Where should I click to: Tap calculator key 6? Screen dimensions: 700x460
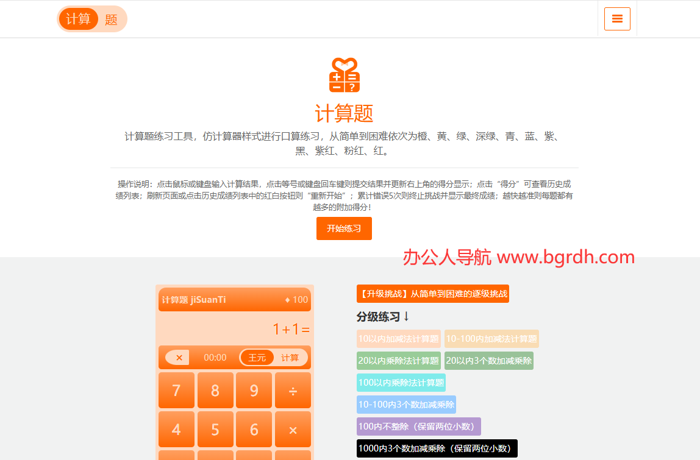pos(254,429)
